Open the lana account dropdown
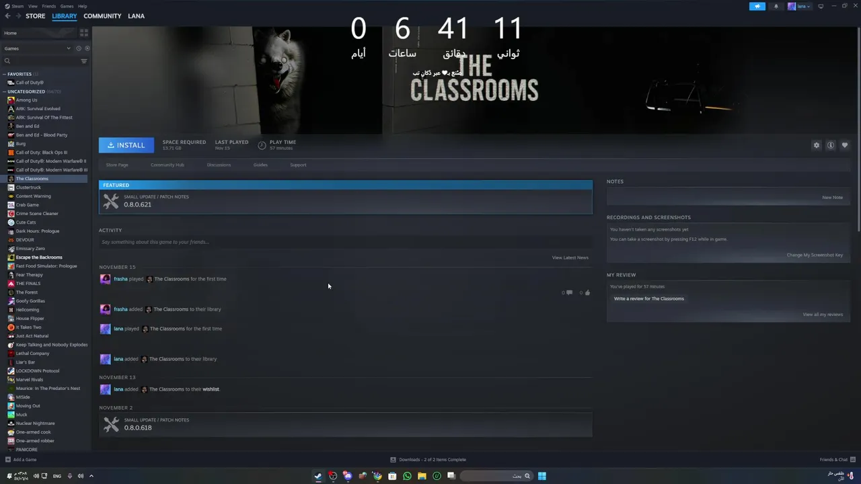861x484 pixels. (x=799, y=6)
